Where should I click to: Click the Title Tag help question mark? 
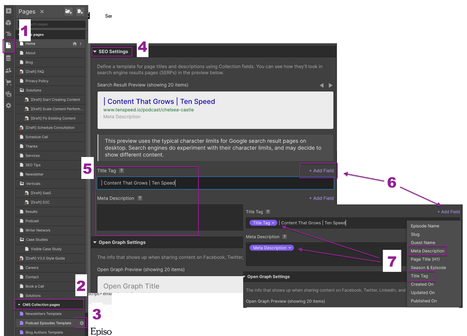[121, 171]
